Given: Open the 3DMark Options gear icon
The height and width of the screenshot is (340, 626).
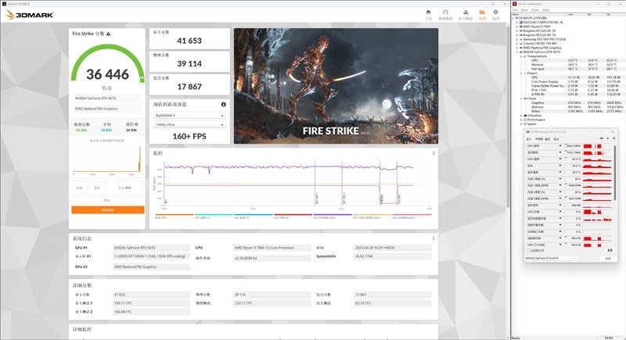Looking at the screenshot, I should [x=495, y=13].
